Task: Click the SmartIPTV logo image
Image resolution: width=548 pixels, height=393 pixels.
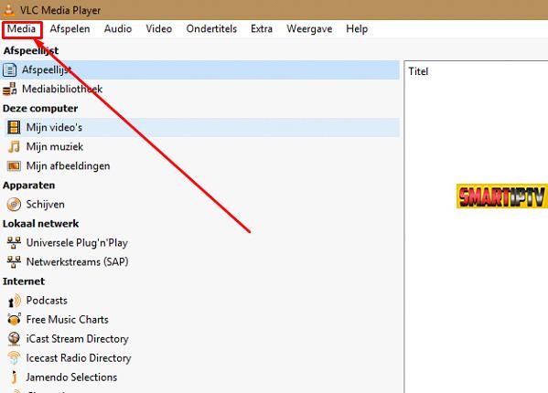Action: point(502,196)
